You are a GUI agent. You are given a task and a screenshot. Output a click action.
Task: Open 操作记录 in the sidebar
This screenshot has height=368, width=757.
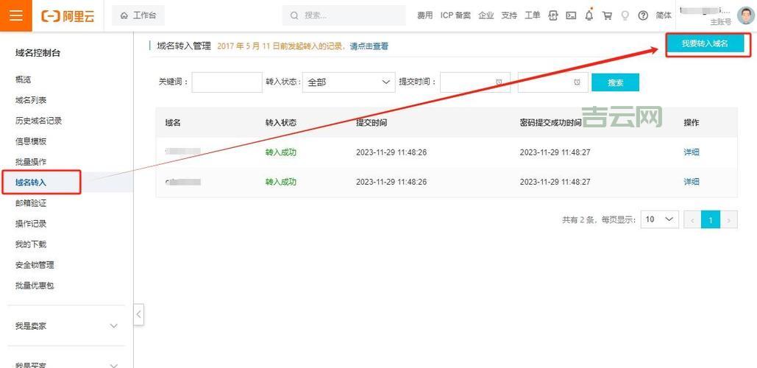[x=31, y=224]
